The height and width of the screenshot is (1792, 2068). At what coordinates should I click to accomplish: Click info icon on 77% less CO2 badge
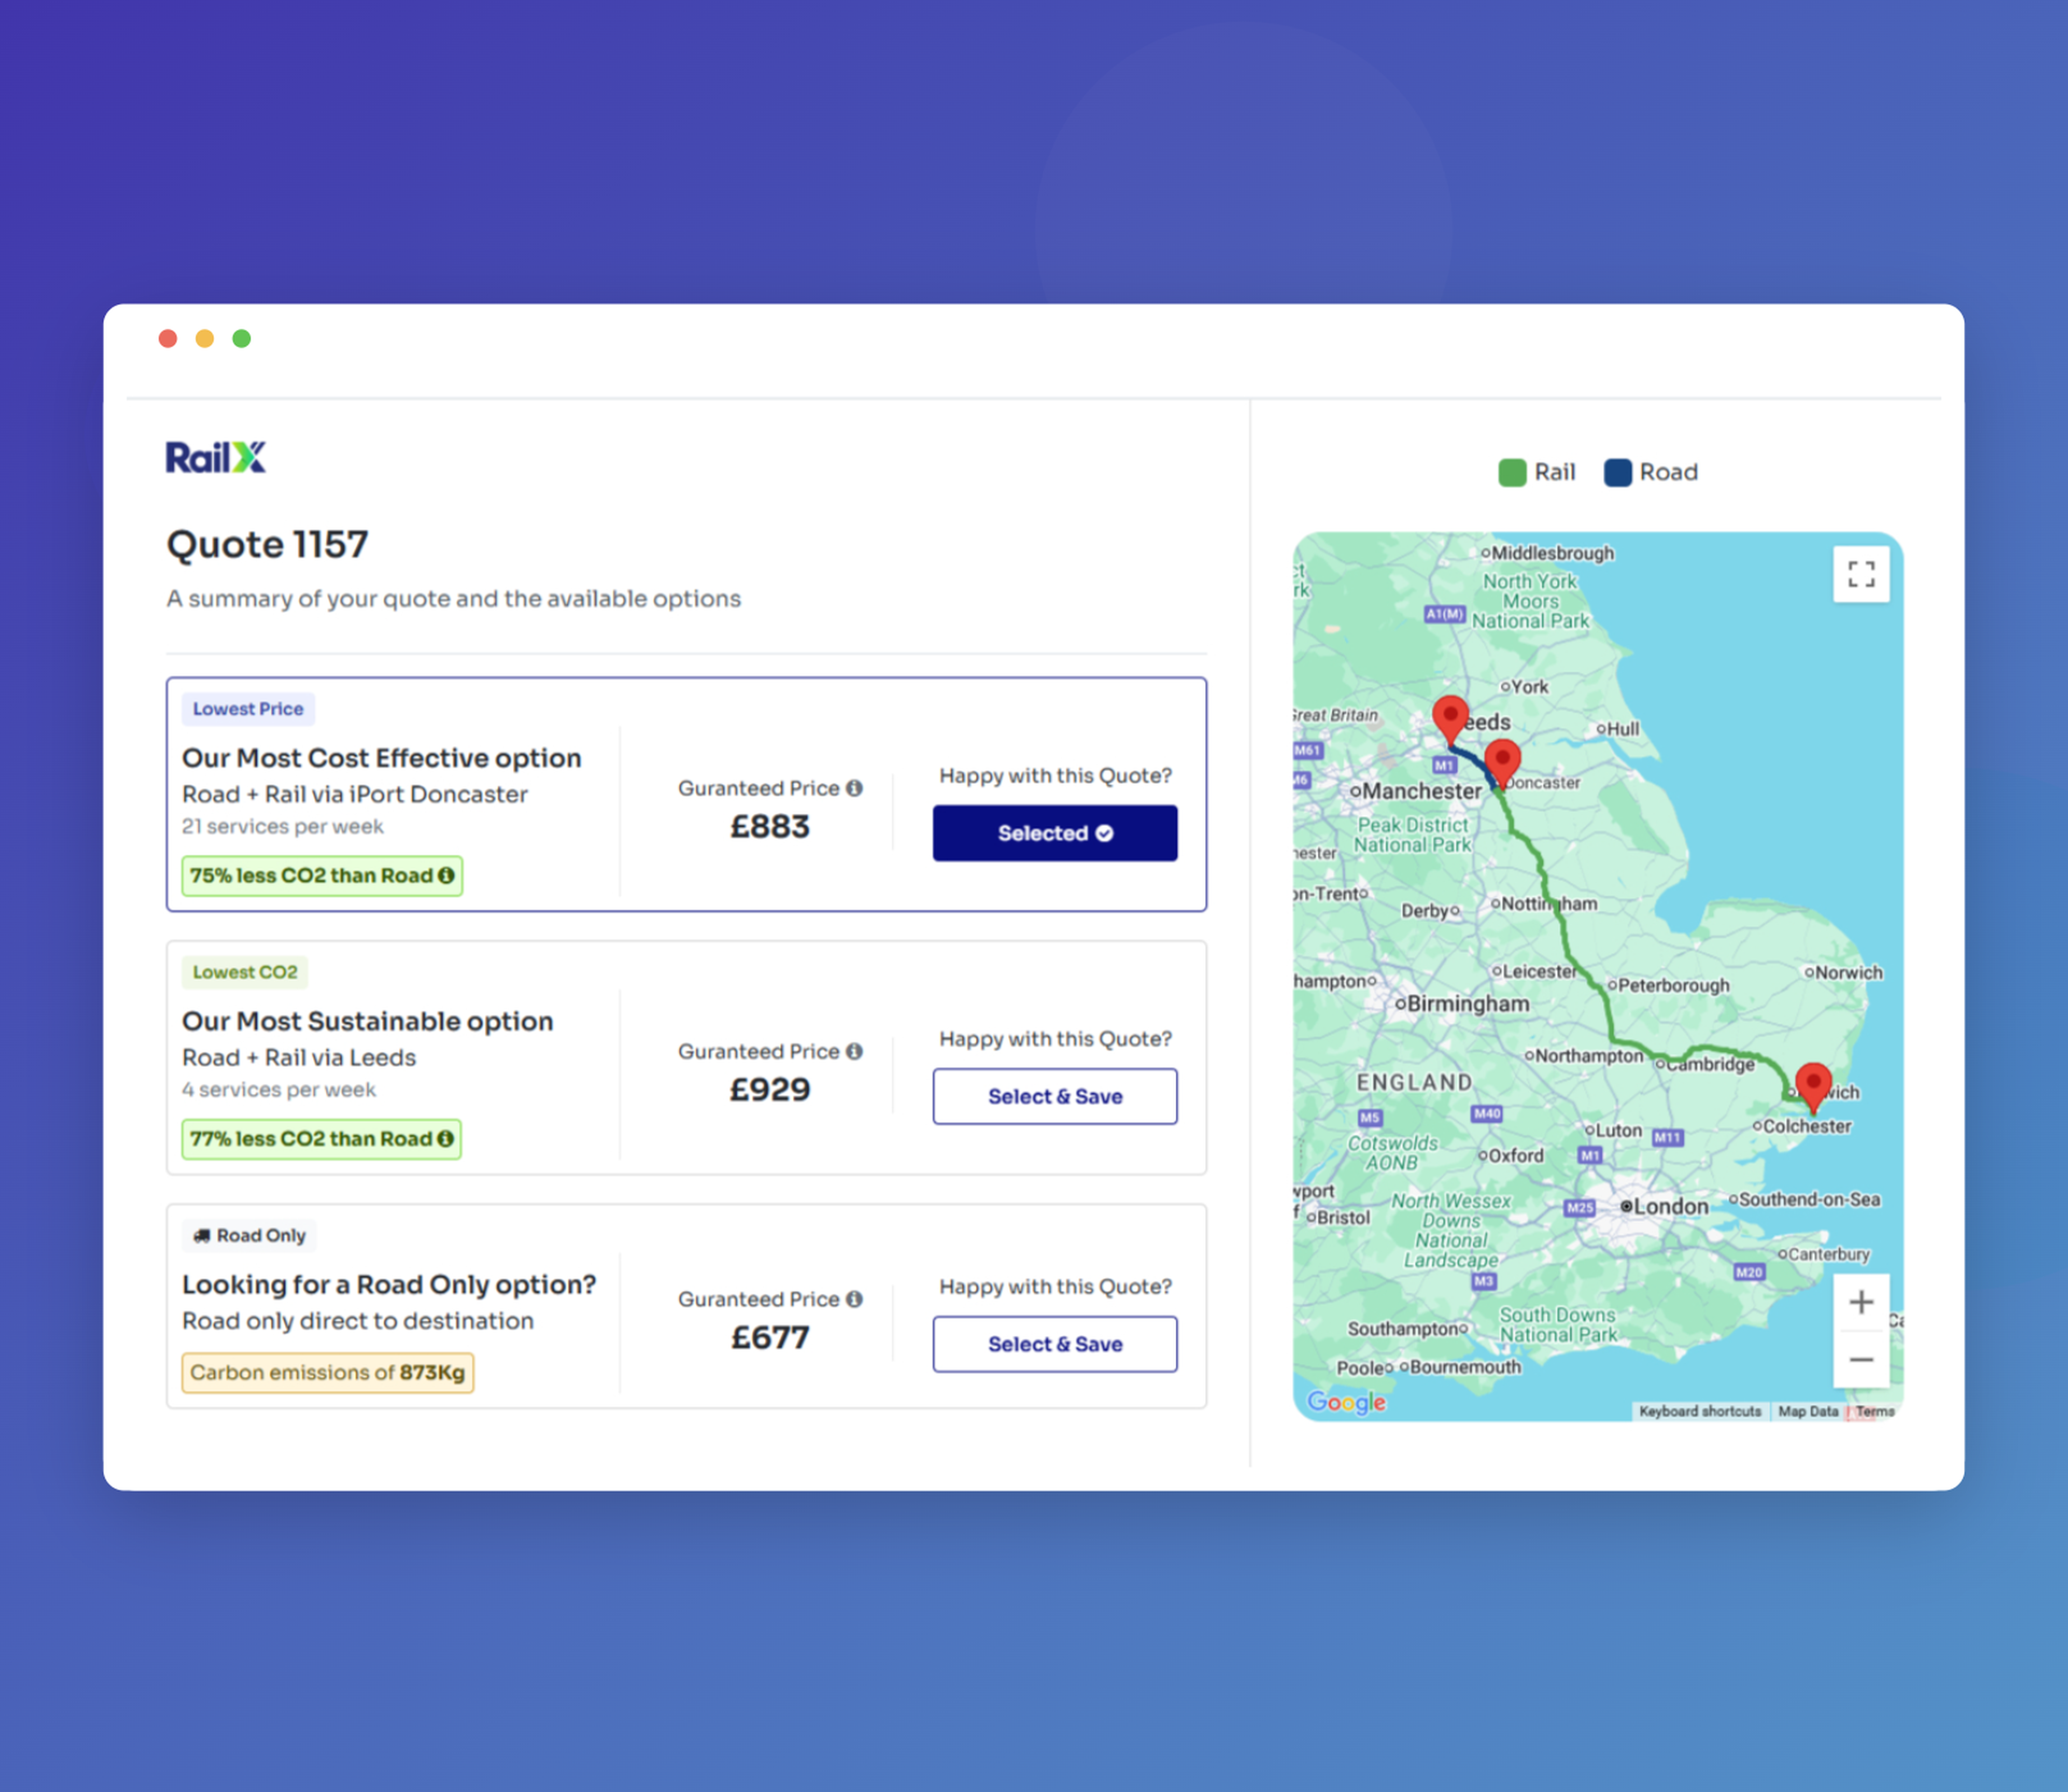coord(446,1139)
